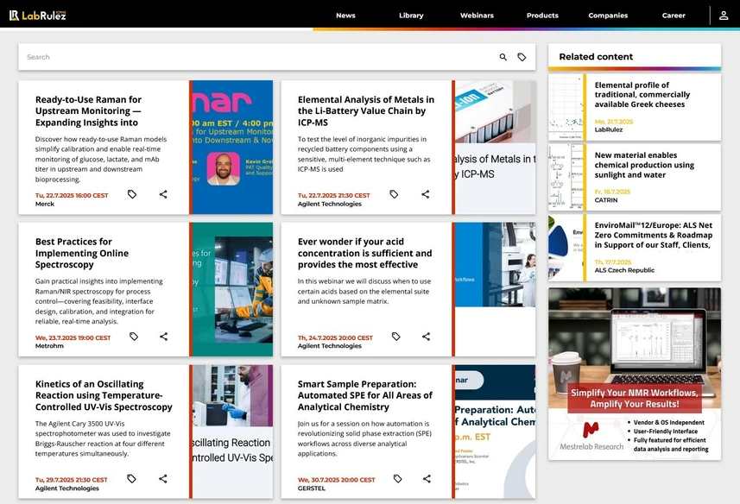The height and width of the screenshot is (504, 740).
Task: Open the Products menu
Action: point(542,16)
